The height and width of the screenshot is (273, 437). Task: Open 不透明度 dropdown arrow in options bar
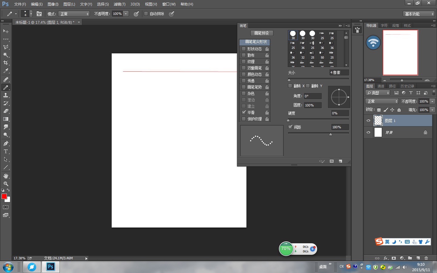coord(126,14)
